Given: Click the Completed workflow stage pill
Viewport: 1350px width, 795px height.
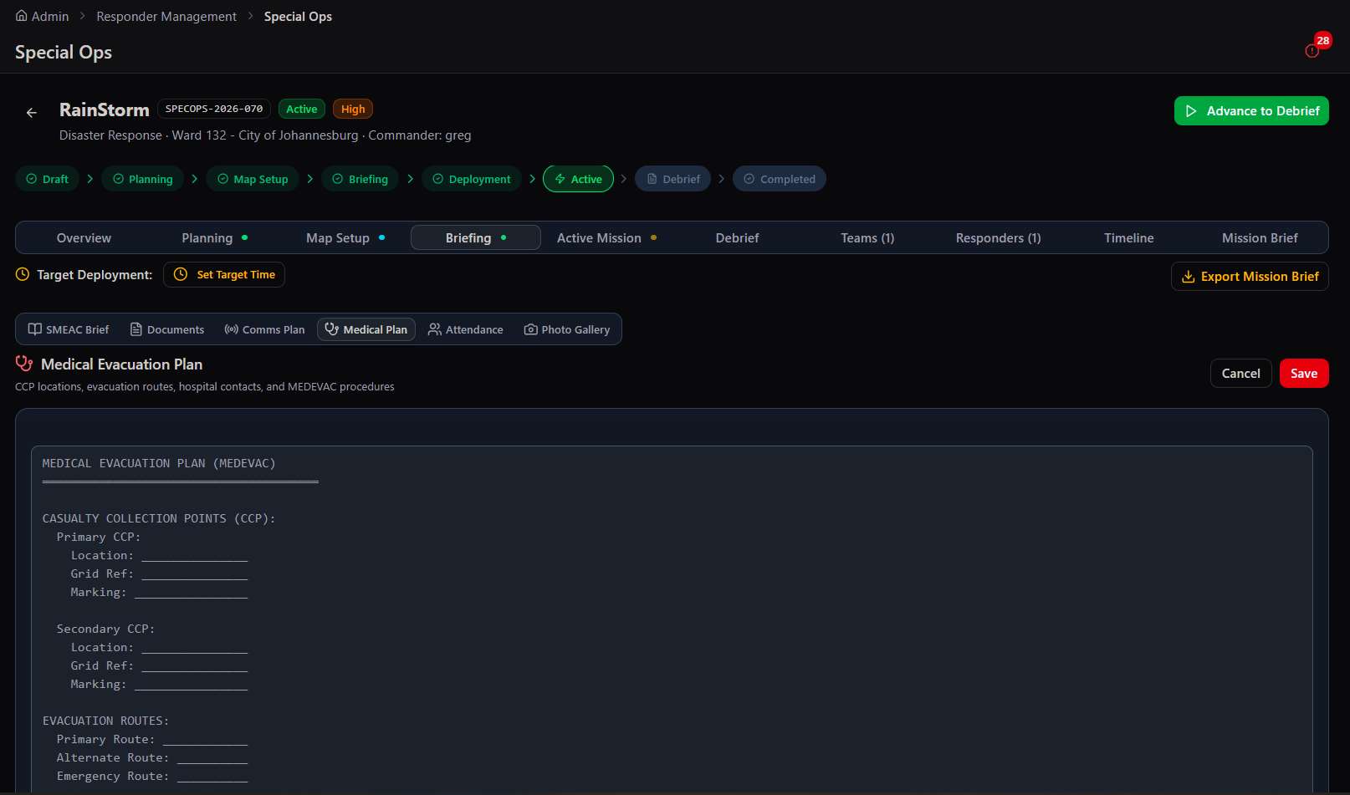Looking at the screenshot, I should 780,179.
